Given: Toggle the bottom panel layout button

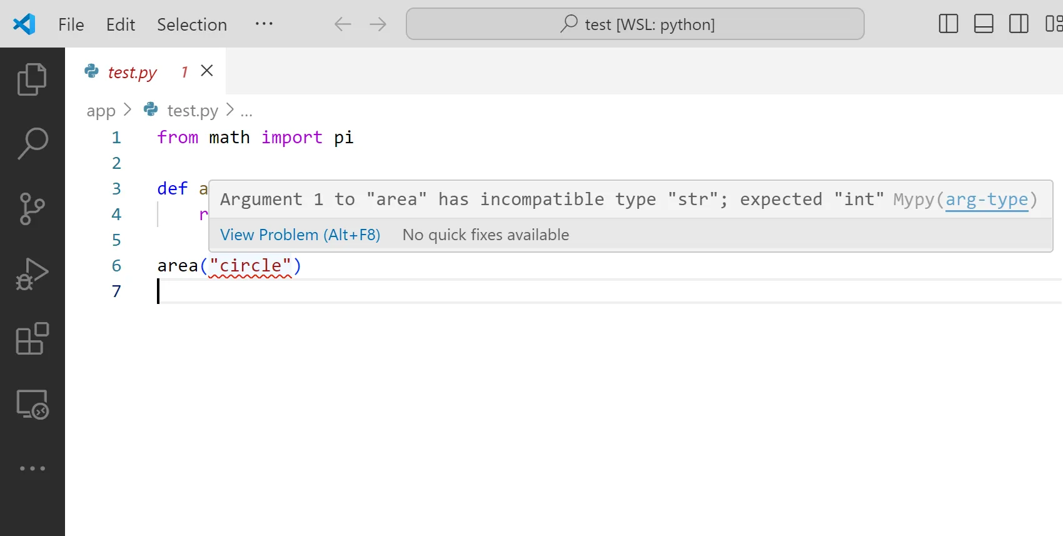Looking at the screenshot, I should coord(984,24).
